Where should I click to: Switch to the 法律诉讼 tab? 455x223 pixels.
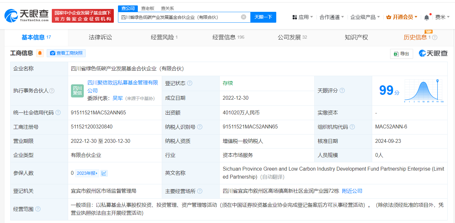(x=100, y=37)
